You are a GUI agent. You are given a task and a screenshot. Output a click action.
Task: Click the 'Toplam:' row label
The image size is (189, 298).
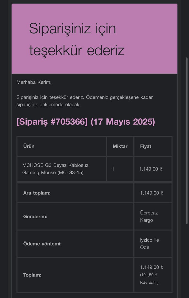tap(32, 275)
